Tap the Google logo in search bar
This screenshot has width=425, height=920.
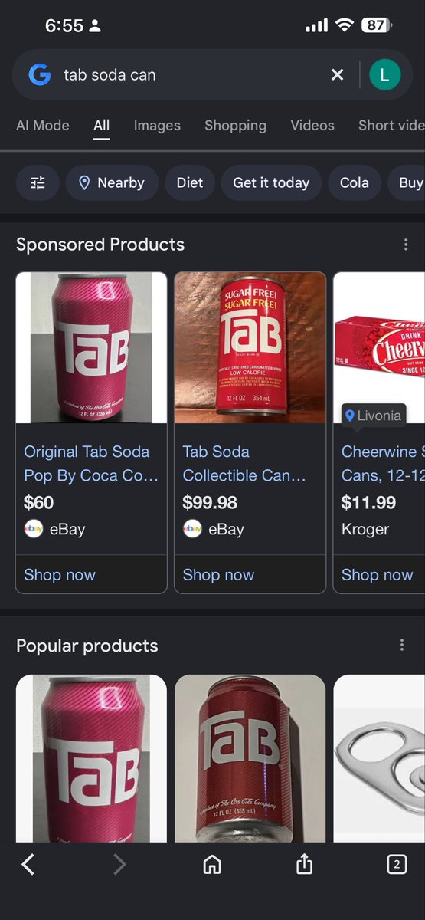(39, 74)
